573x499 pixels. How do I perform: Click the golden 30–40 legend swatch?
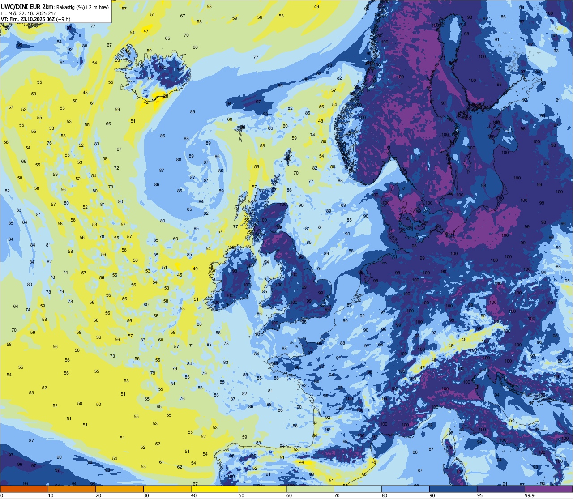click(167, 489)
